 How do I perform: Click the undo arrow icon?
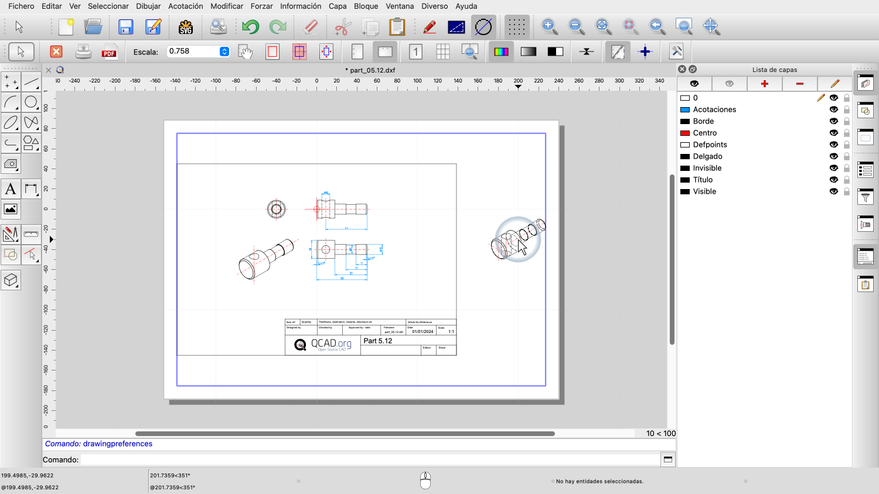250,27
